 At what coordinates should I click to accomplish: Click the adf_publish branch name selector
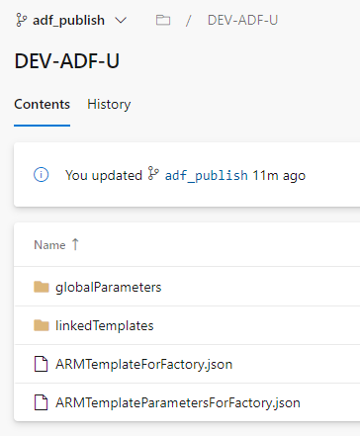click(x=68, y=21)
